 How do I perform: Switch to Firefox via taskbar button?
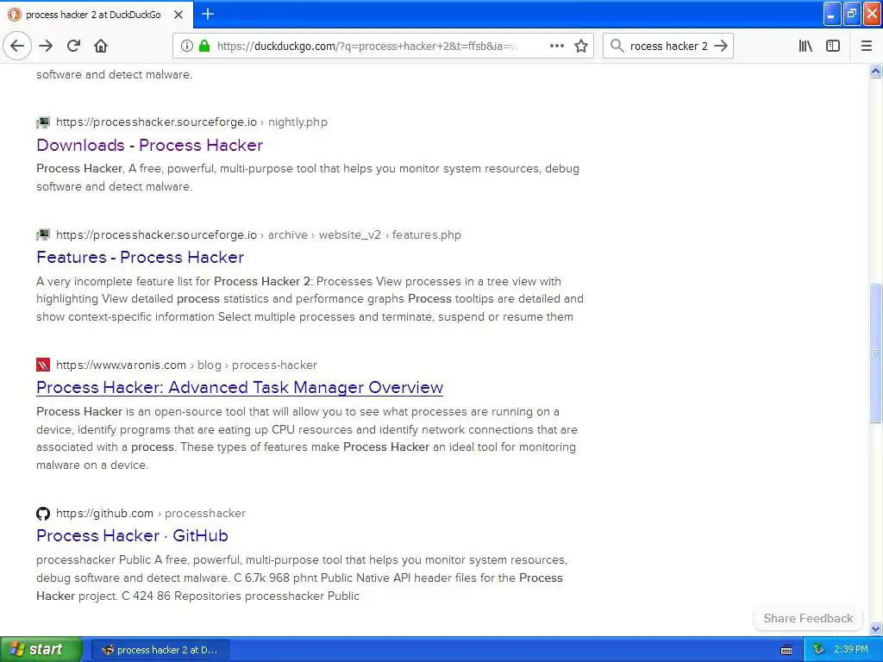[x=160, y=650]
